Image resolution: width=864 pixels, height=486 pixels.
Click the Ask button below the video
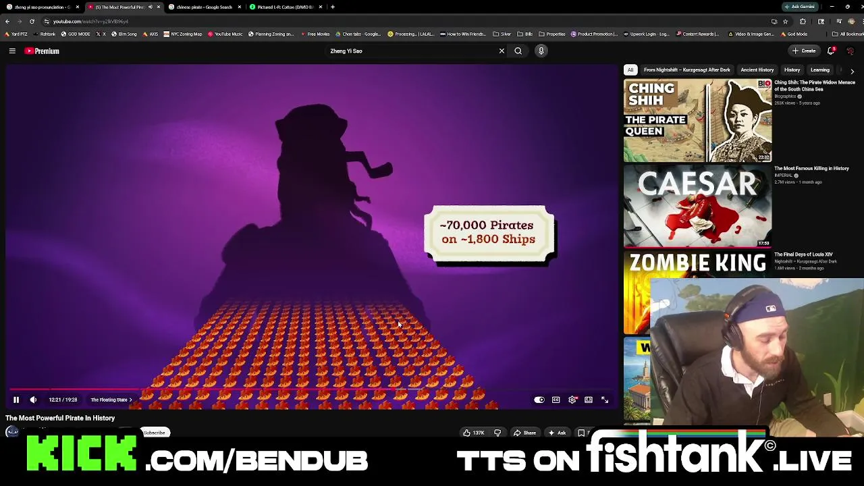click(x=557, y=433)
